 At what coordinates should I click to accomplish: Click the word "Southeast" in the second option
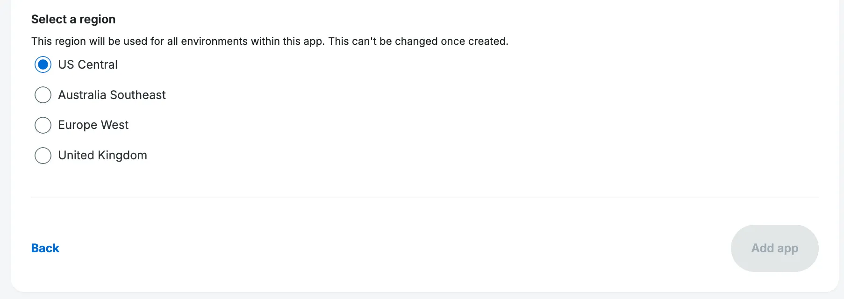point(138,95)
